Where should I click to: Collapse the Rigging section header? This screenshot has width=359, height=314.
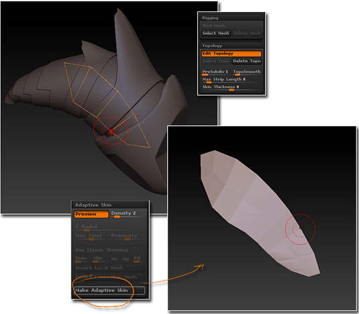tap(232, 18)
